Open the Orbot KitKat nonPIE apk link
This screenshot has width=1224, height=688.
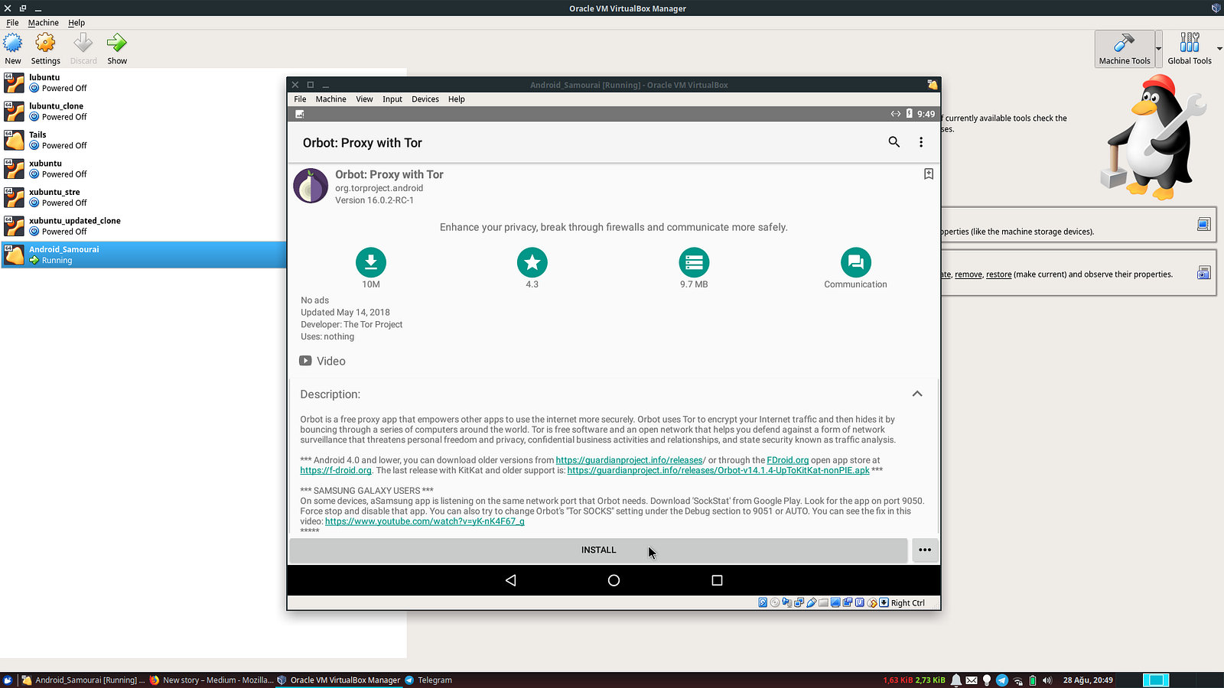[x=718, y=470]
